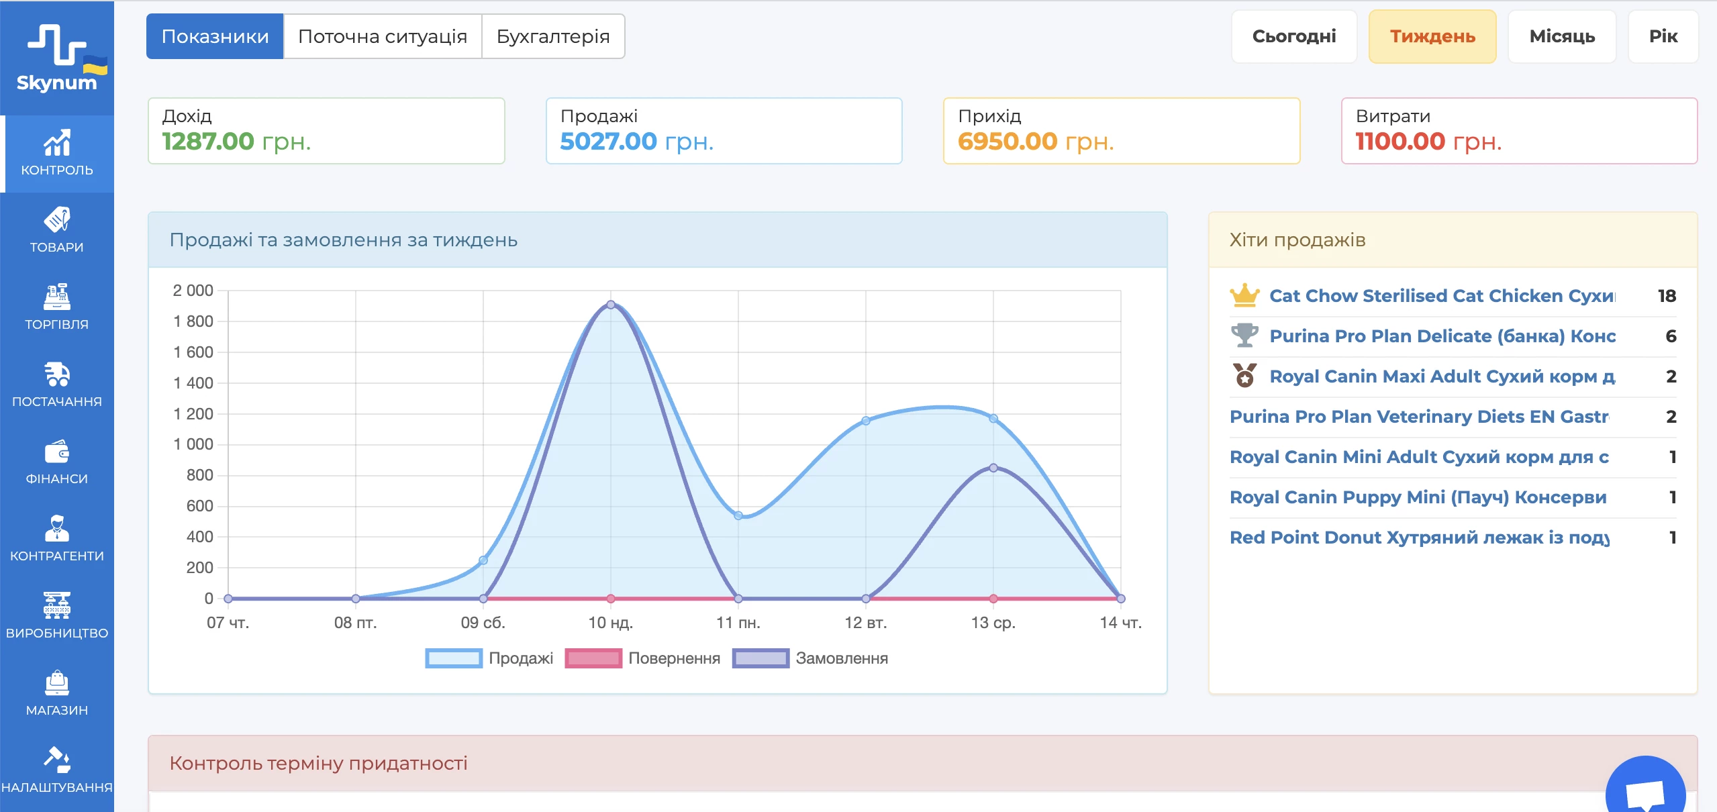Click the Витрати 1100.00 грн. card
Image resolution: width=1717 pixels, height=812 pixels.
[1520, 131]
